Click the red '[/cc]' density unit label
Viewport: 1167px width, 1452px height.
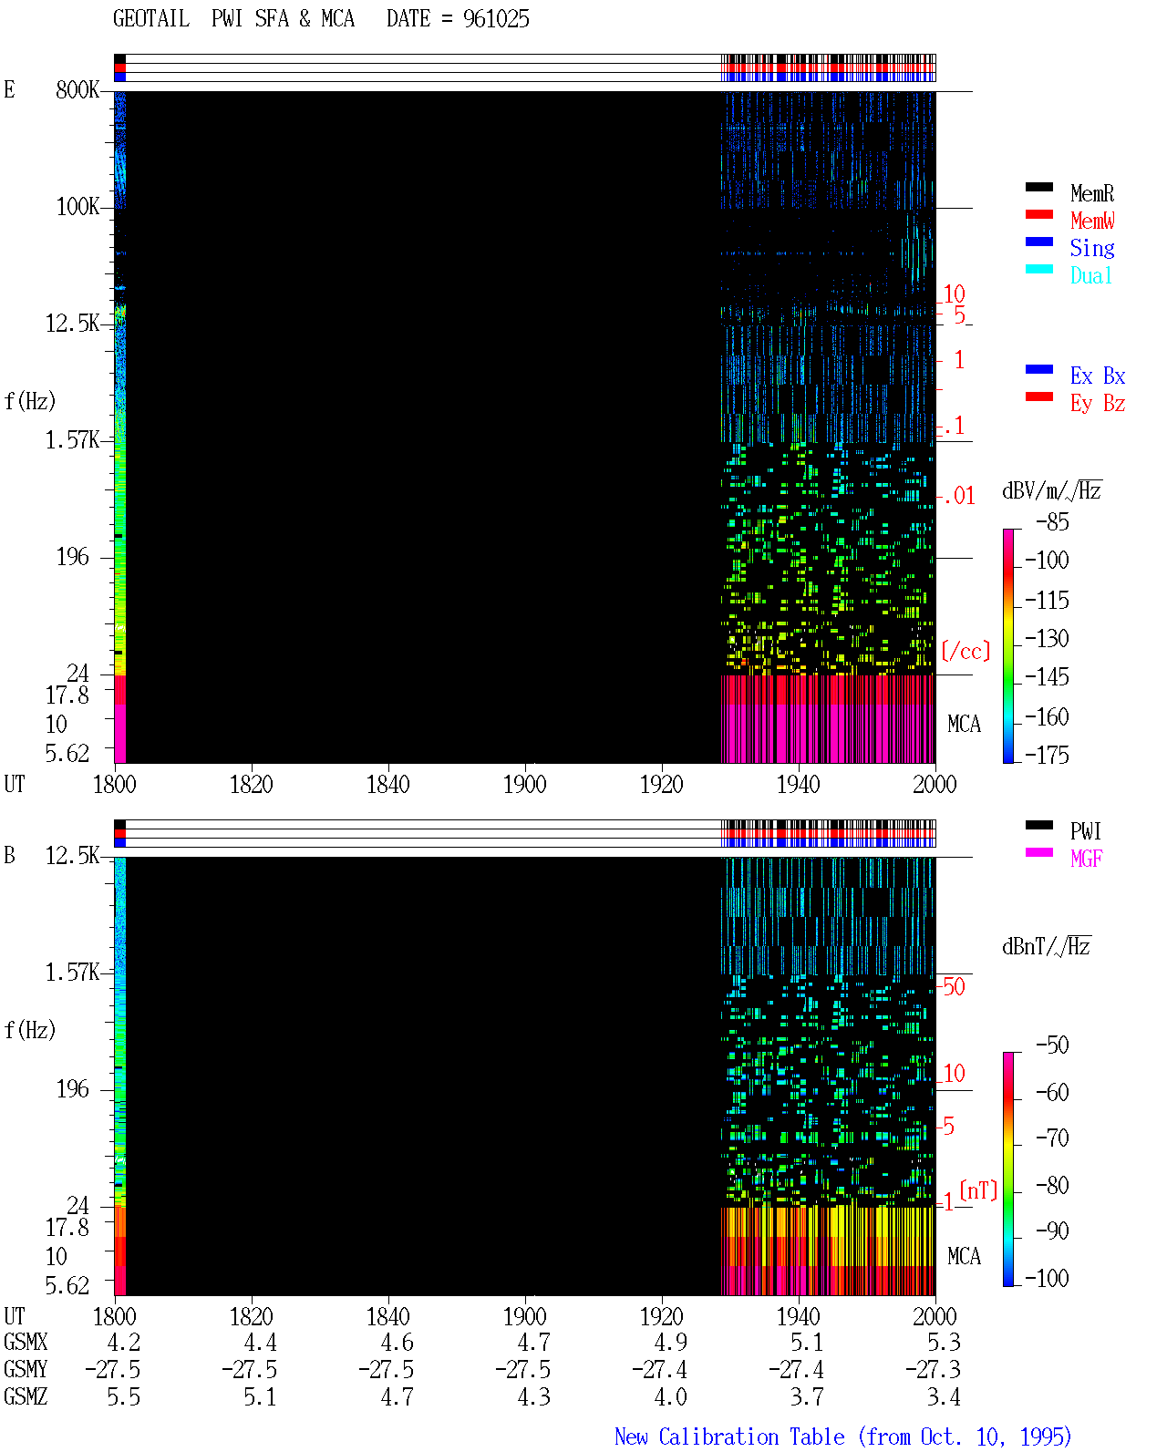(x=966, y=651)
